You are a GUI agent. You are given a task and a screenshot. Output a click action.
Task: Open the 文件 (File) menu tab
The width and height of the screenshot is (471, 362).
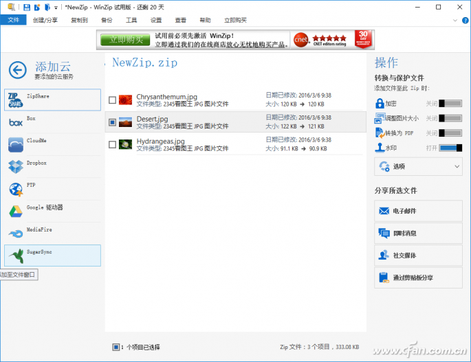13,20
